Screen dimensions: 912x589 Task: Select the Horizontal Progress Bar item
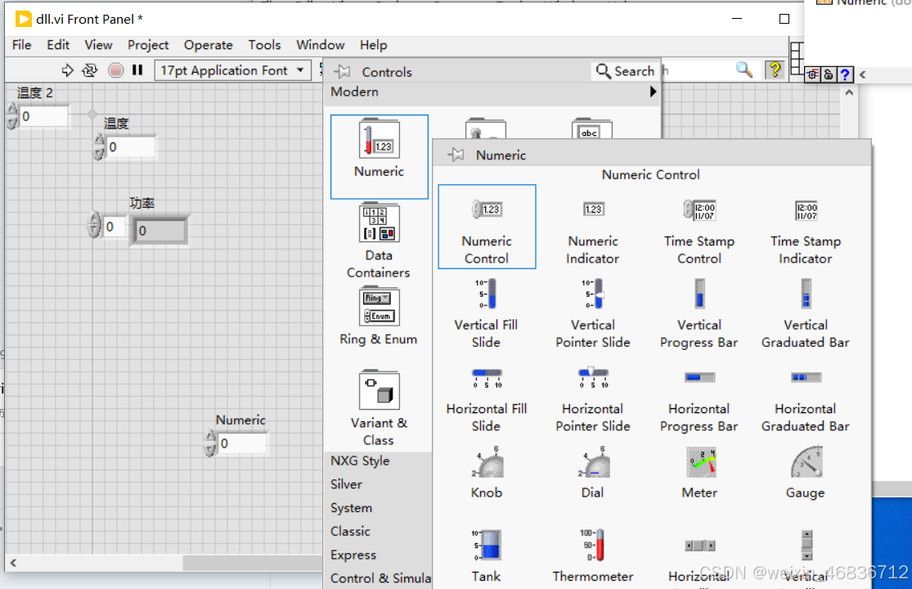[699, 398]
